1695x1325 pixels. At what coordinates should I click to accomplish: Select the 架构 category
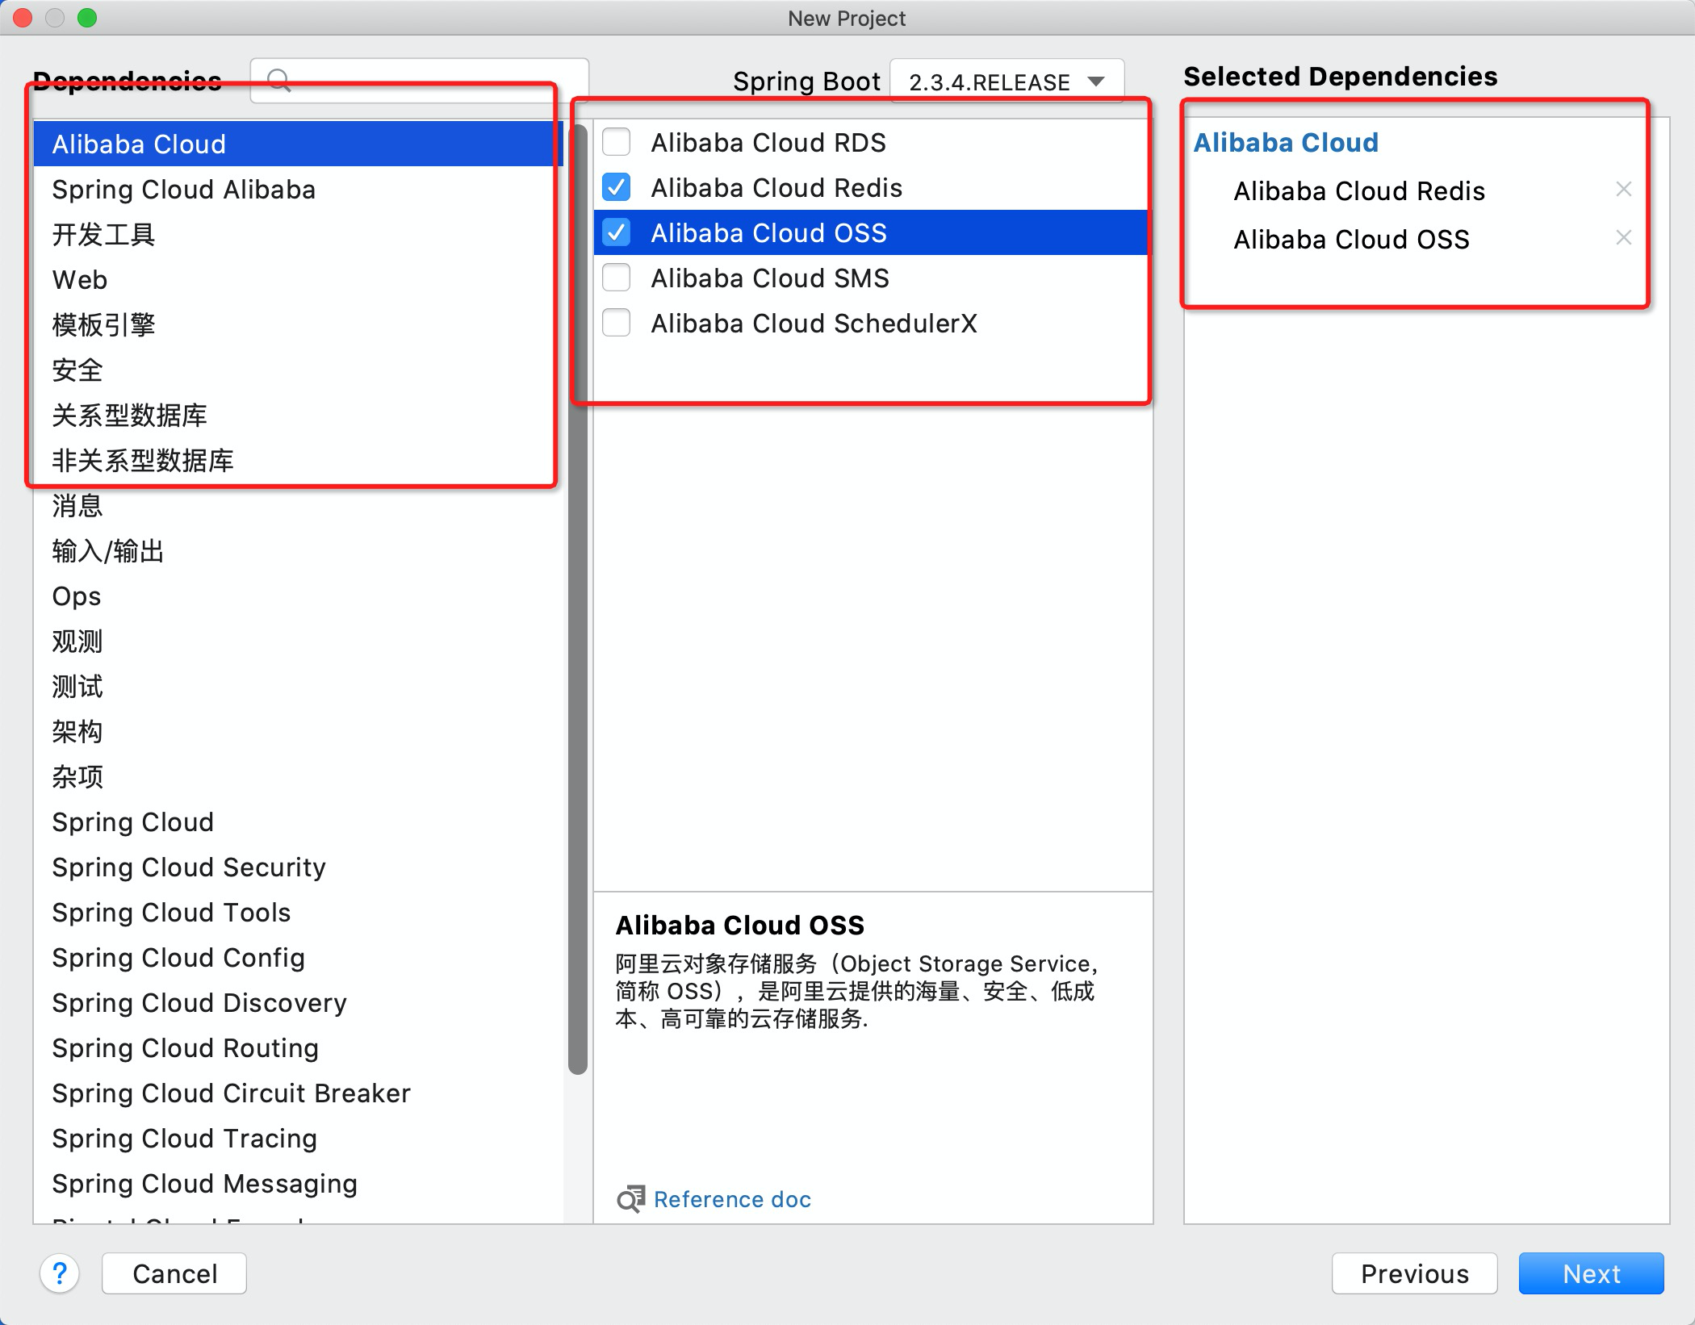(x=299, y=731)
